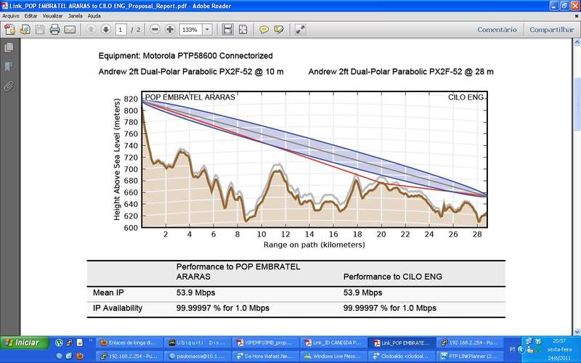Click the PT language indicator
This screenshot has width=581, height=363.
pos(513,349)
